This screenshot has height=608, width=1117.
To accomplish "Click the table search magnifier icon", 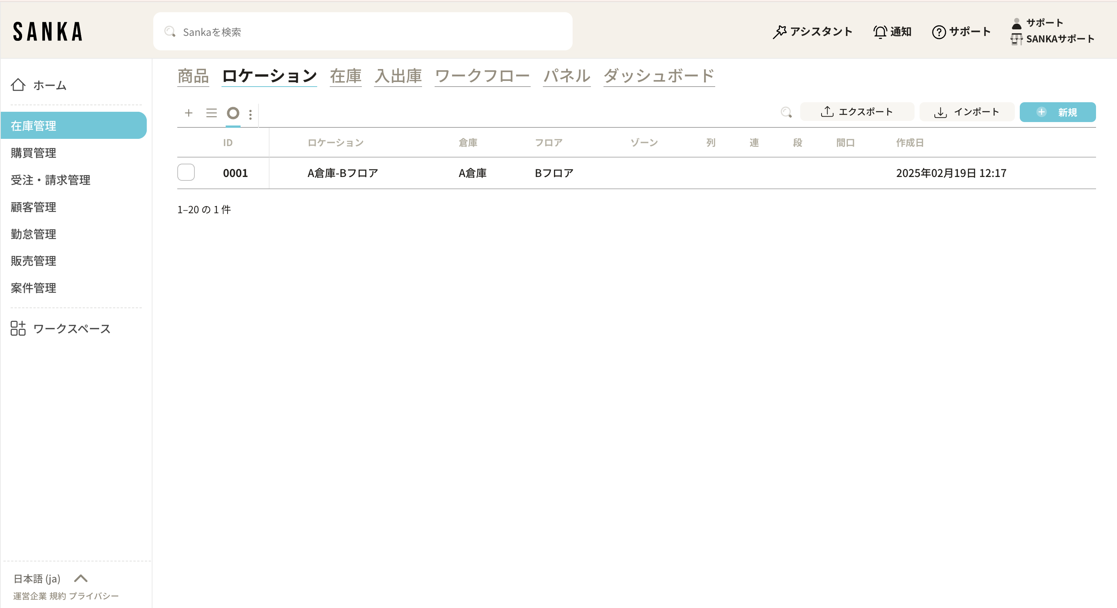I will (786, 113).
